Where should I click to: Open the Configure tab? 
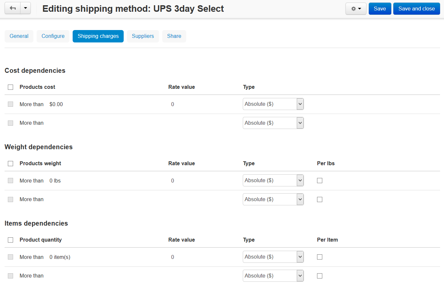(53, 36)
